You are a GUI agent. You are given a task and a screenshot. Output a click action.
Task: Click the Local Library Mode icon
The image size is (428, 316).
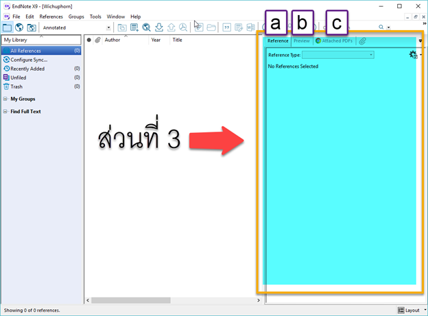(x=7, y=27)
